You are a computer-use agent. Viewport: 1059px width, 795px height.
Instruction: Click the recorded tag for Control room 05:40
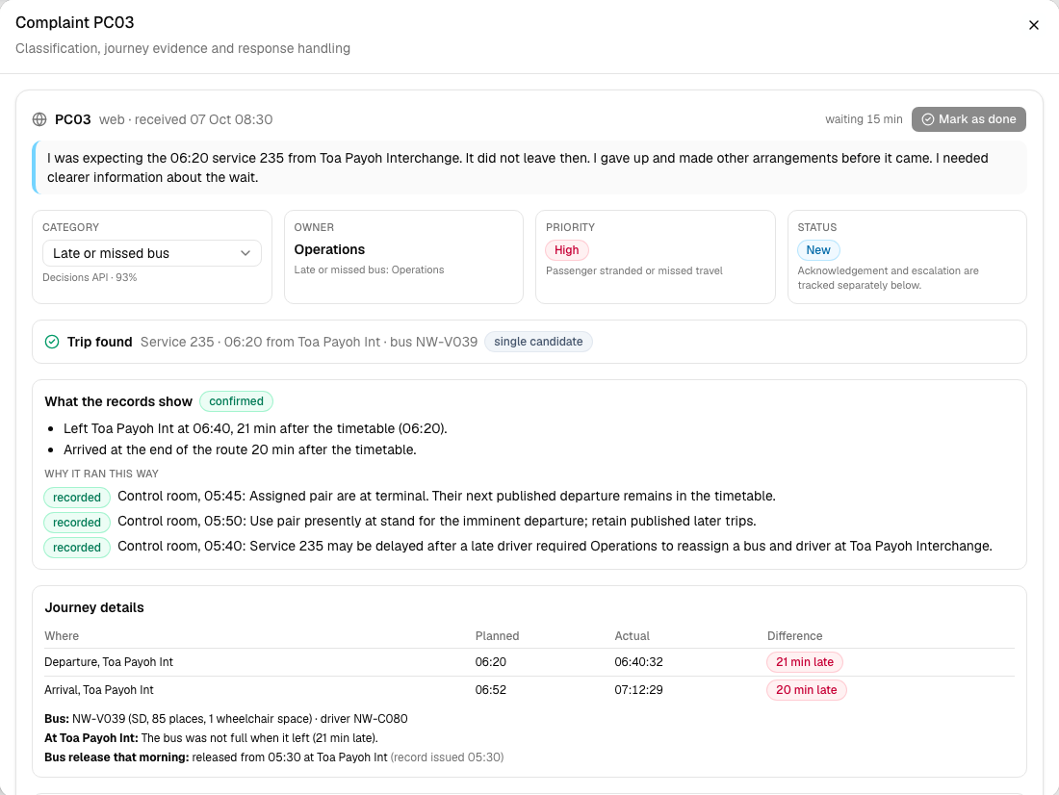tap(77, 547)
